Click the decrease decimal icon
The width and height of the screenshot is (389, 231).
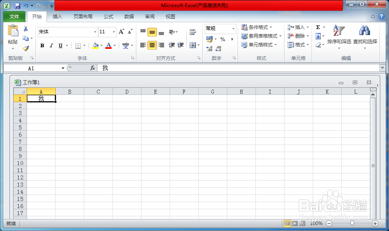coord(218,48)
